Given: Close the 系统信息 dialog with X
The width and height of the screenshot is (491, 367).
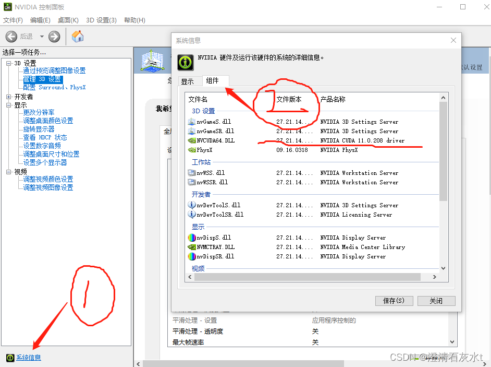Looking at the screenshot, I should [453, 41].
